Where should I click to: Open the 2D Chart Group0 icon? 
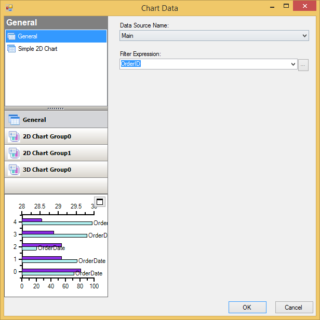click(14, 136)
